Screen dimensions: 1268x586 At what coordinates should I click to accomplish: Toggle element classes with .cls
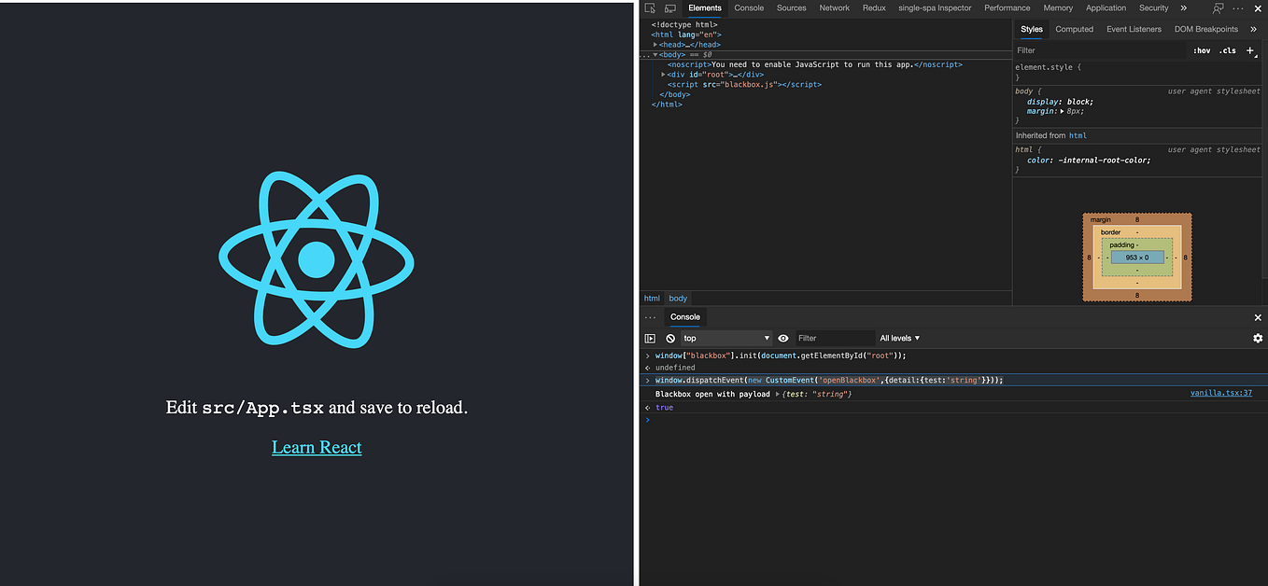pos(1228,50)
